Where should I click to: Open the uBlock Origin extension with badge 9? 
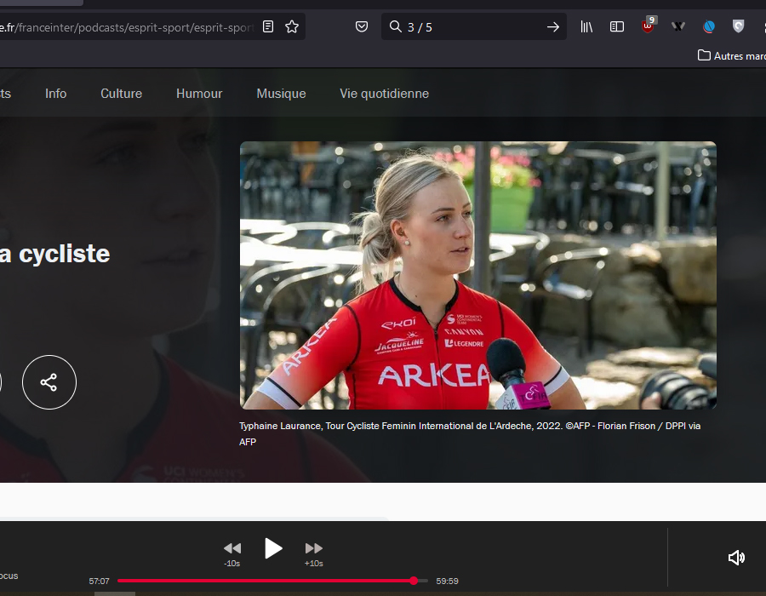click(647, 26)
